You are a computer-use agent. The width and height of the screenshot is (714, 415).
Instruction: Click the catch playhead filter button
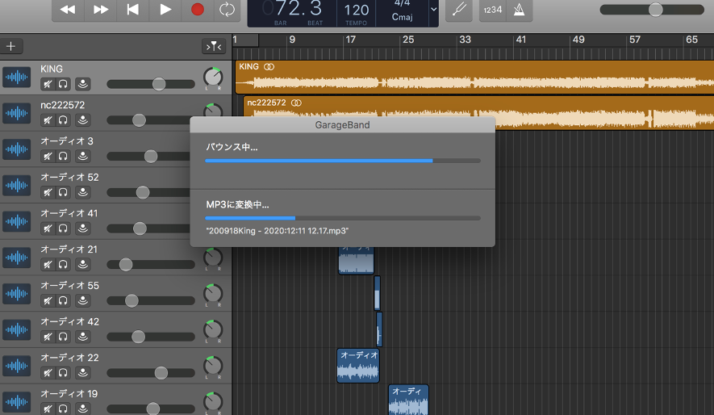[x=214, y=46]
